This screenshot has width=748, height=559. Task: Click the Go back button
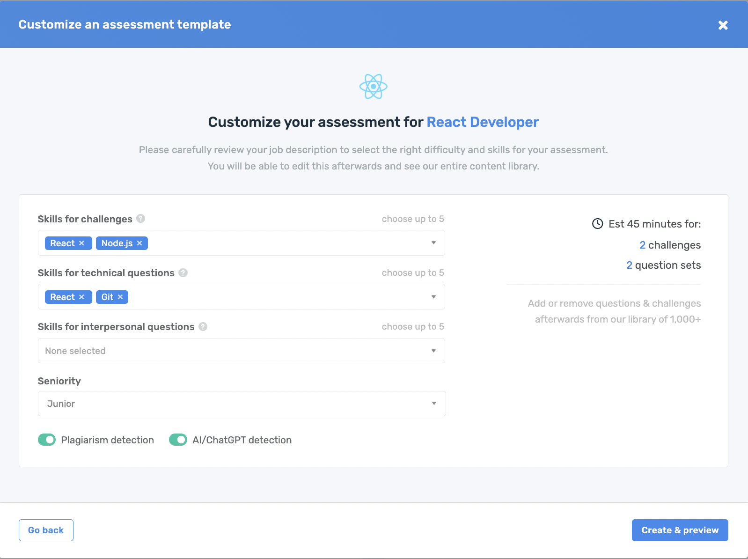click(x=46, y=530)
